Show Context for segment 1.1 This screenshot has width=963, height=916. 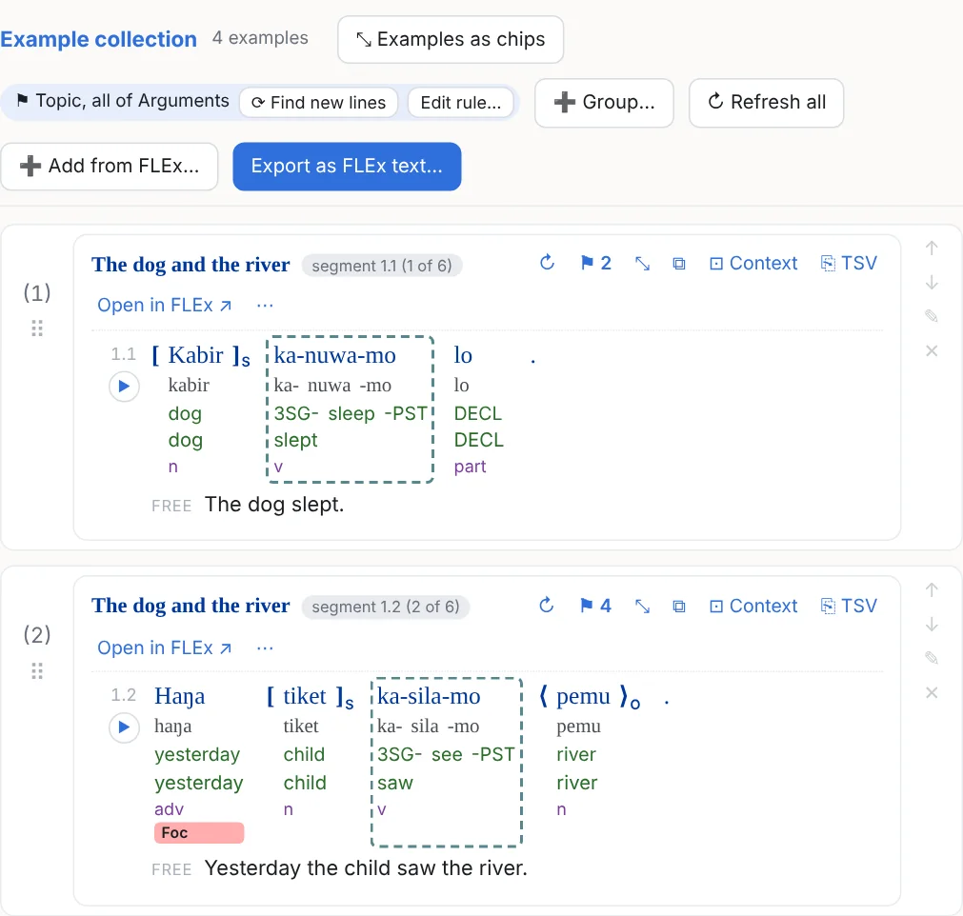point(753,264)
